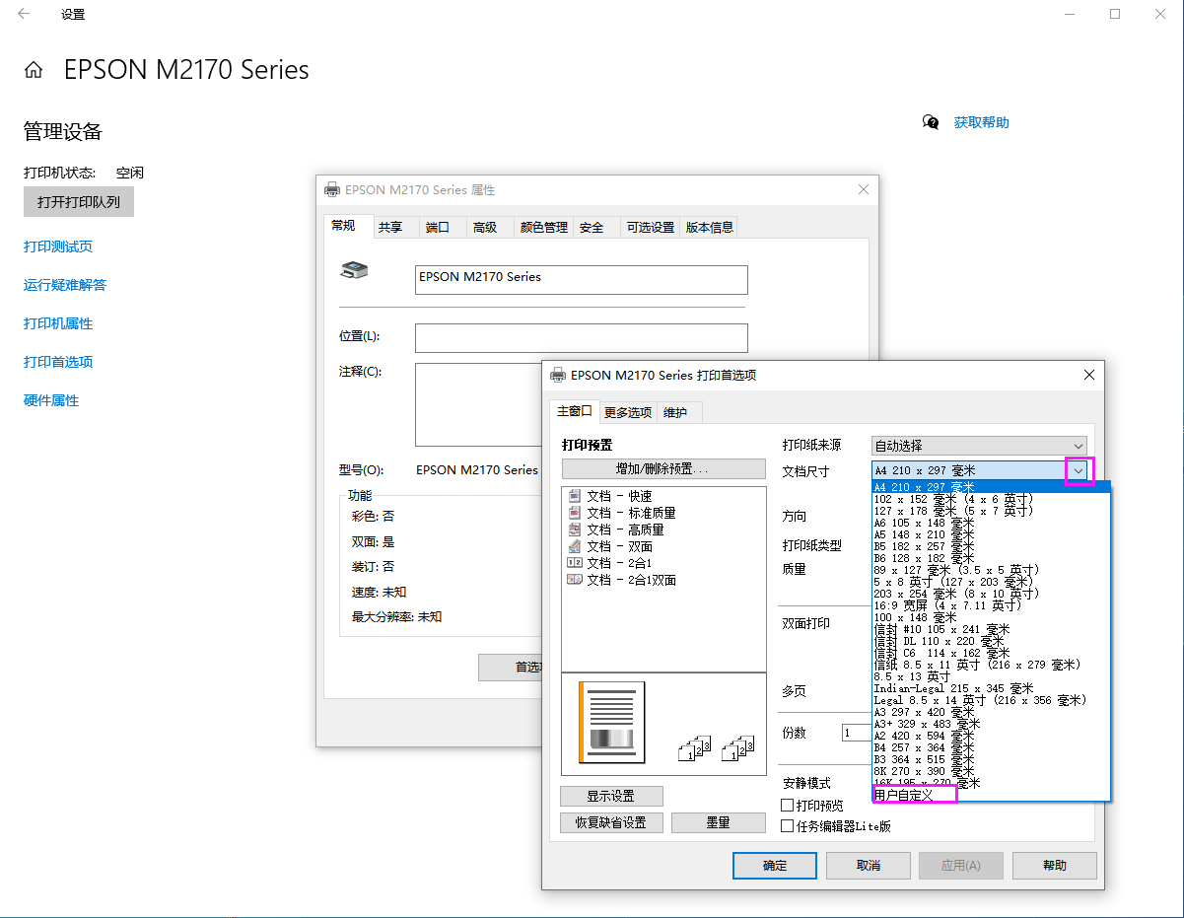Click the left collate pages icon
The width and height of the screenshot is (1184, 918).
[695, 749]
